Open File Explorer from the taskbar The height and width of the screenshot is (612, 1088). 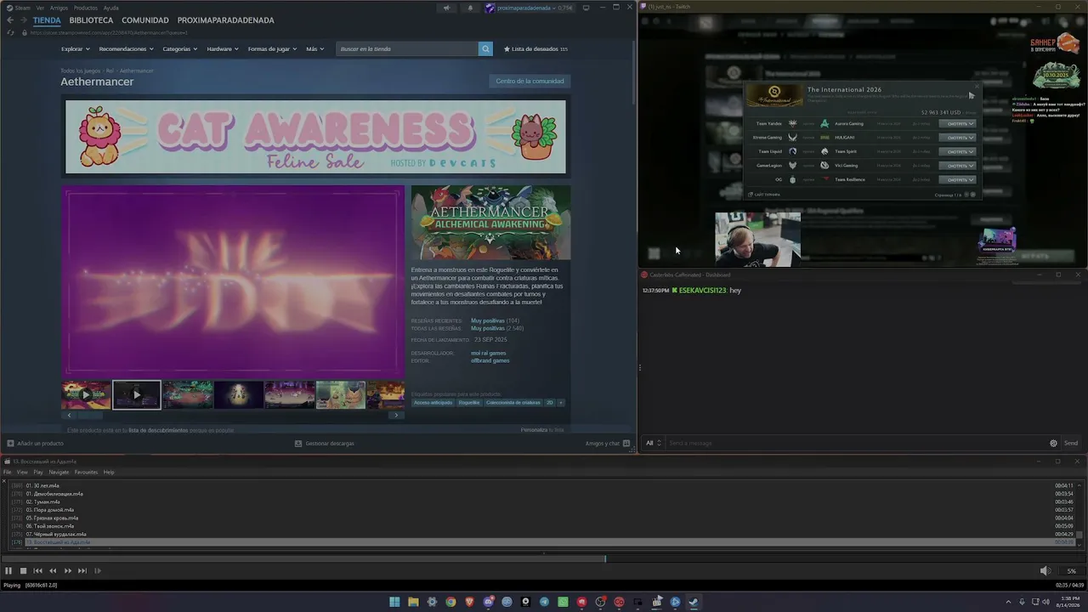point(413,602)
